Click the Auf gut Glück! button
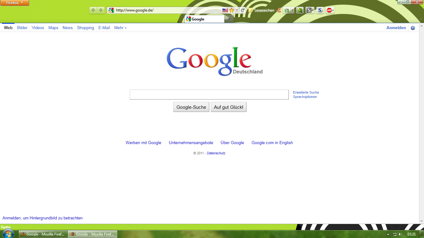This screenshot has height=238, width=424. click(228, 107)
